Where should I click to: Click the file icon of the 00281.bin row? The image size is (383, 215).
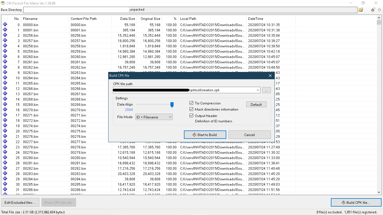pyautogui.click(x=5, y=163)
